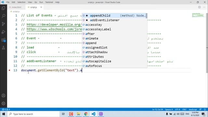This screenshot has width=208, height=117.
Task: Open the Terminal menu
Action: click(x=49, y=2)
